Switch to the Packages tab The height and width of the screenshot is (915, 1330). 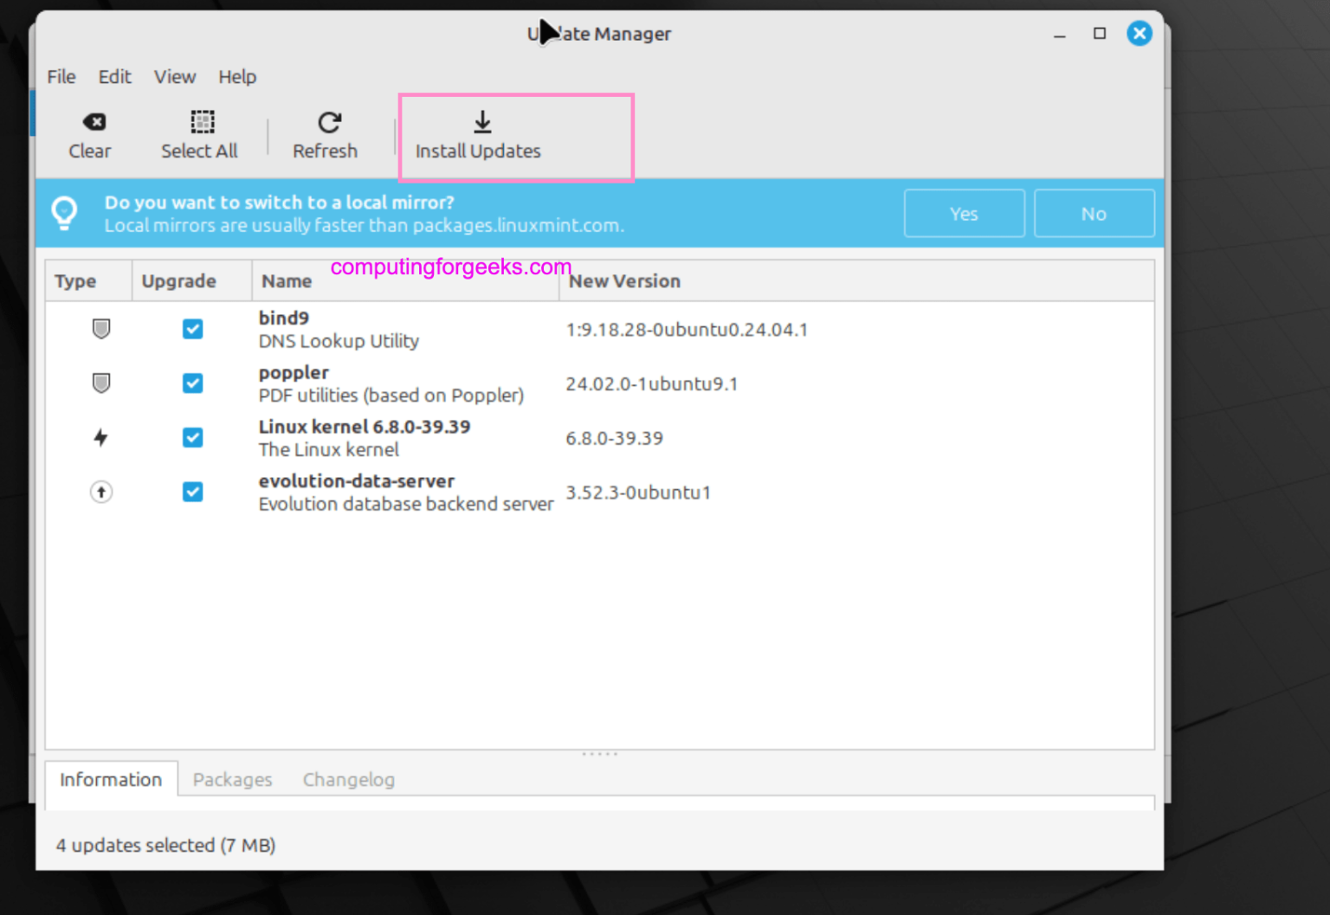[x=232, y=780]
